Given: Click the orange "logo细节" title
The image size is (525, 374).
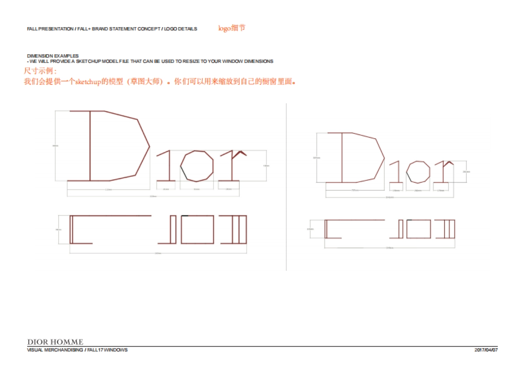Looking at the screenshot, I should click(232, 28).
